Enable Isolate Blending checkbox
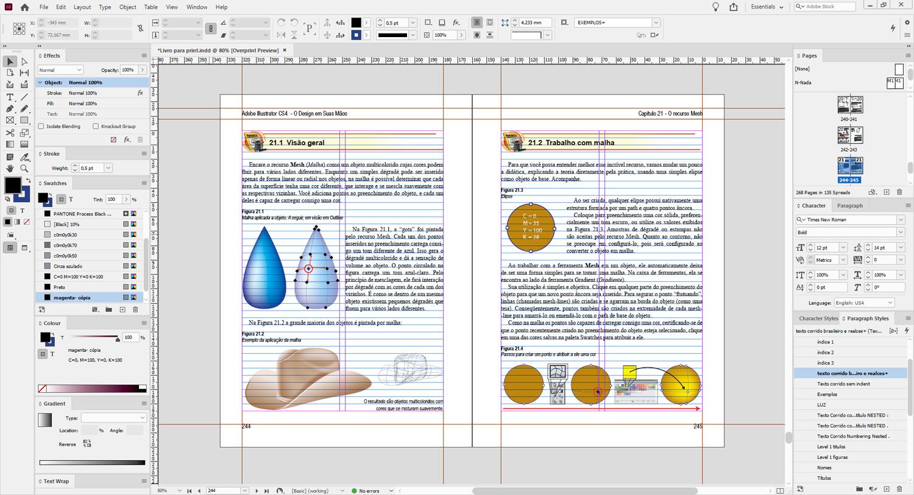This screenshot has width=914, height=495. pos(41,127)
